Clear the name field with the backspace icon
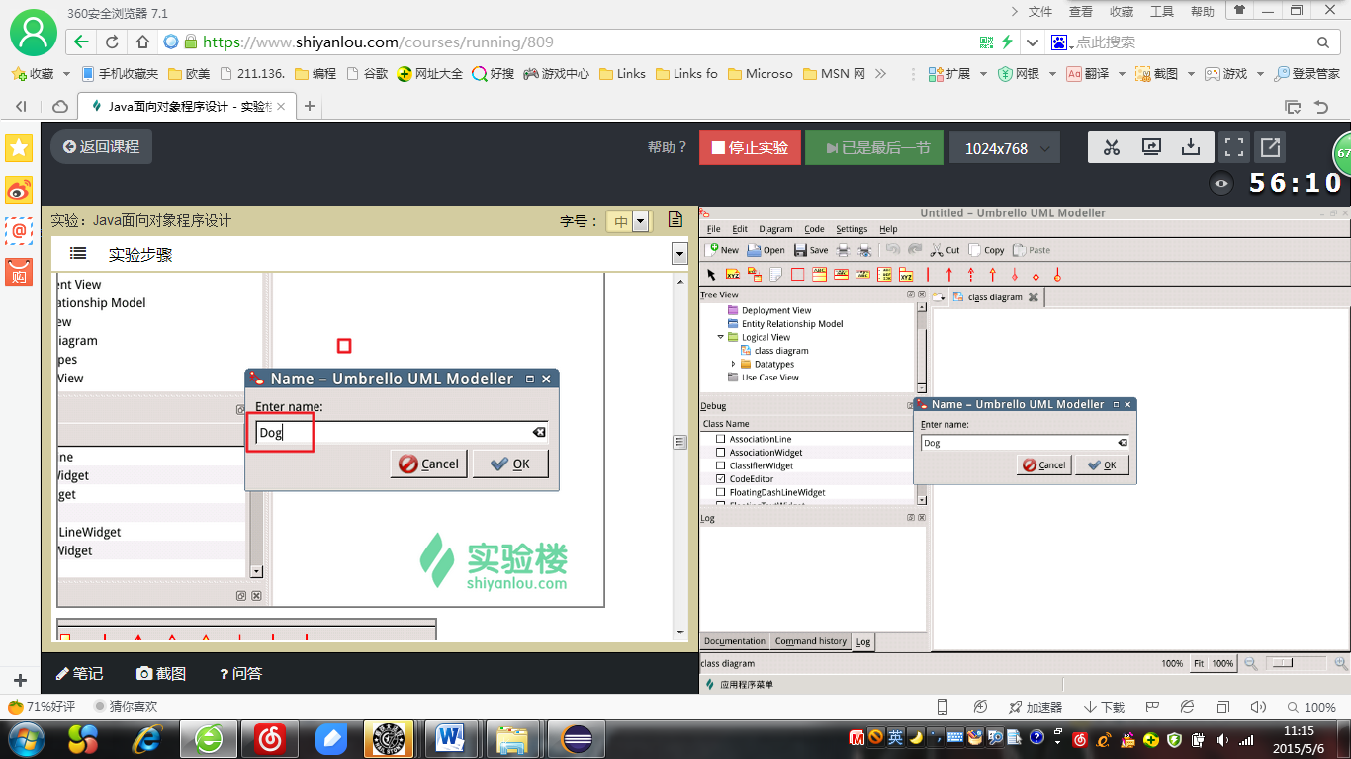1351x759 pixels. [x=1123, y=443]
